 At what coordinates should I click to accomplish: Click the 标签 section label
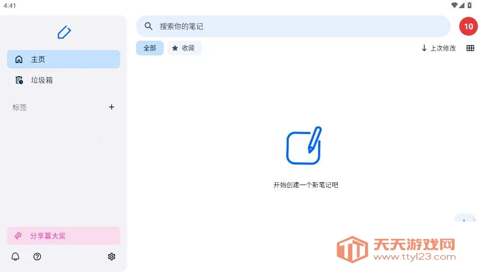20,107
